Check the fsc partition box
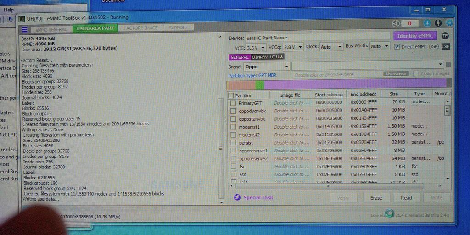The height and width of the screenshot is (235, 470). [233, 166]
